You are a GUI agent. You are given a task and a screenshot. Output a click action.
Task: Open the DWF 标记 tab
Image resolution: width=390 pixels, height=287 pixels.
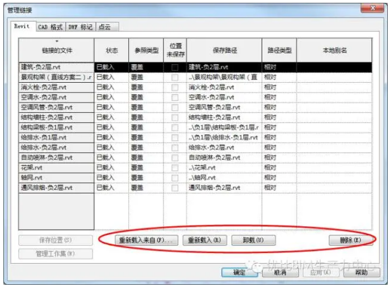click(80, 27)
